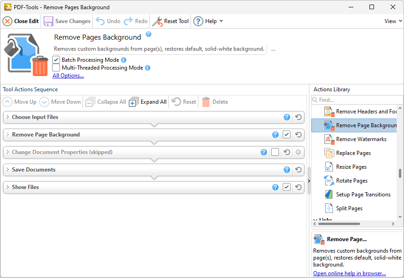Click the Actions Library horizontal scrollbar thumb

(x=339, y=224)
